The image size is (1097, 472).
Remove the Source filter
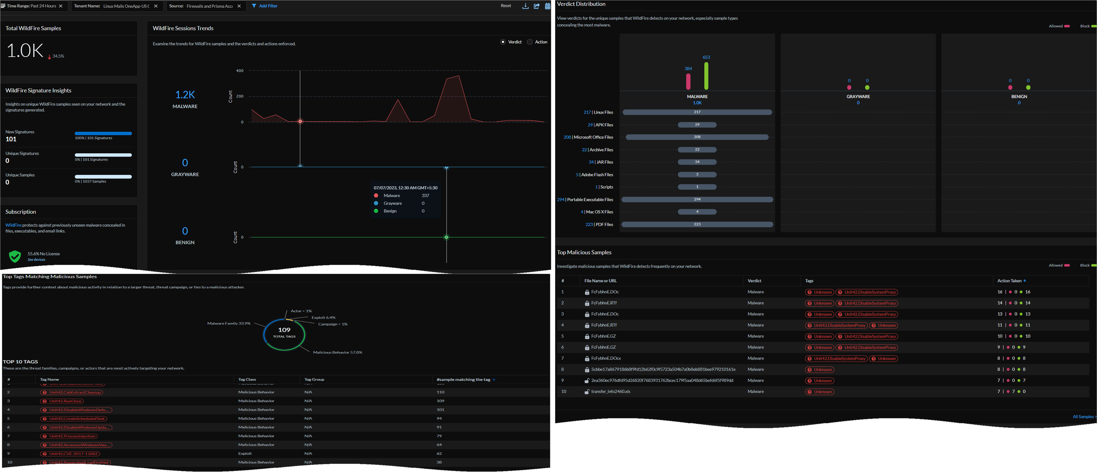[239, 6]
